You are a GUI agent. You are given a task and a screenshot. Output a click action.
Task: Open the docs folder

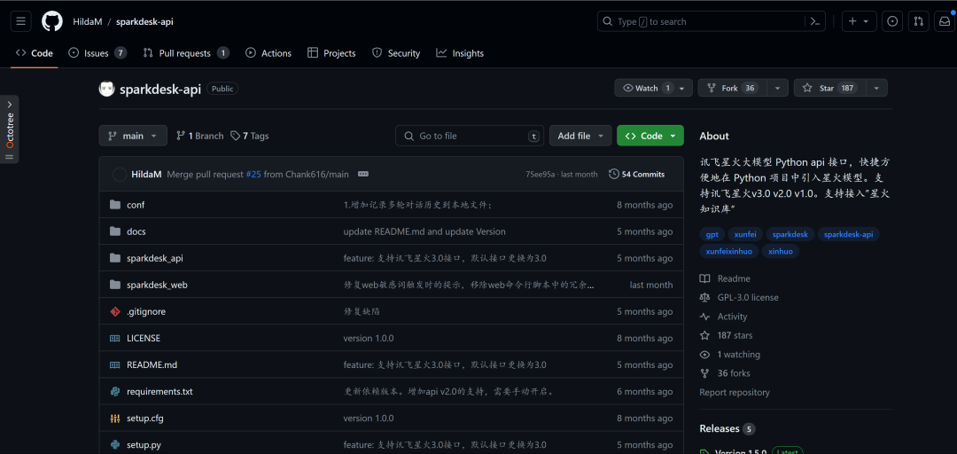pos(136,231)
